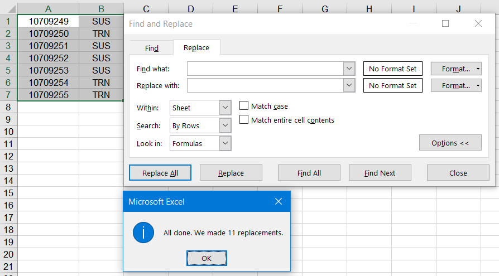This screenshot has width=499, height=276.
Task: Click OK in the Microsoft Excel message box
Action: tap(207, 258)
